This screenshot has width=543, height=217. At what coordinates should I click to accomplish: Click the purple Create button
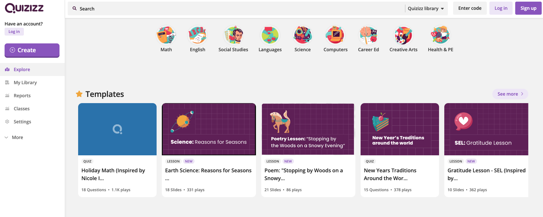32,50
